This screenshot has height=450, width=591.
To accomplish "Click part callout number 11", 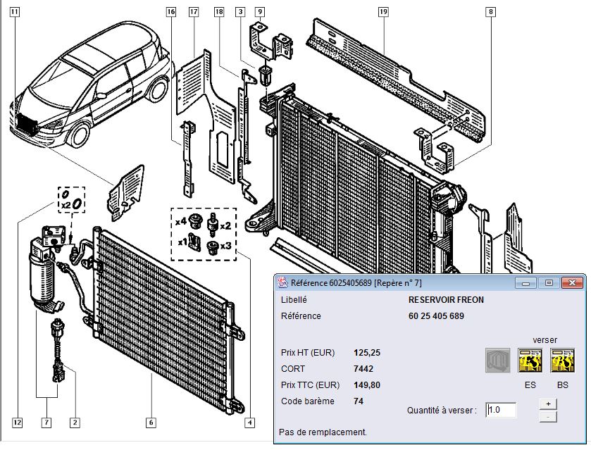I will (x=15, y=12).
